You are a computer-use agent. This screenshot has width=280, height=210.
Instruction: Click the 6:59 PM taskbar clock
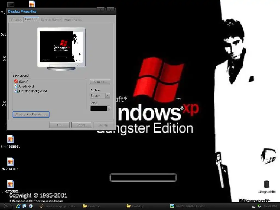(x=270, y=206)
